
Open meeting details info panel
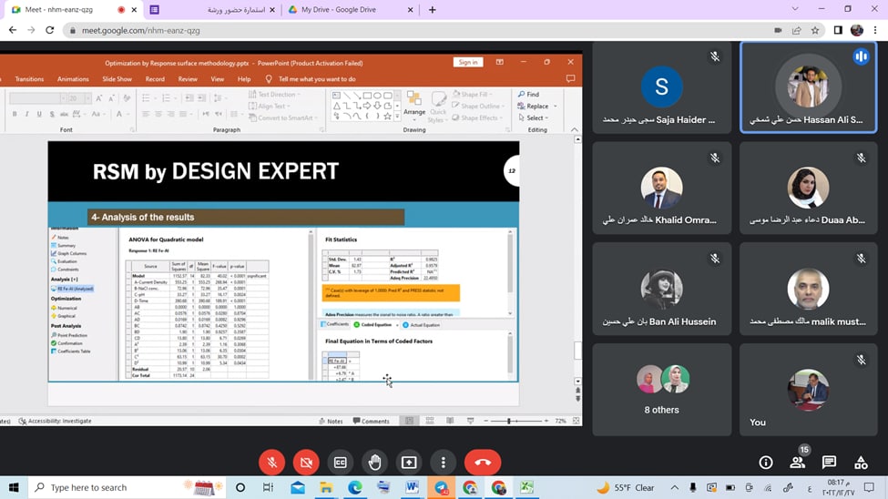(x=766, y=463)
